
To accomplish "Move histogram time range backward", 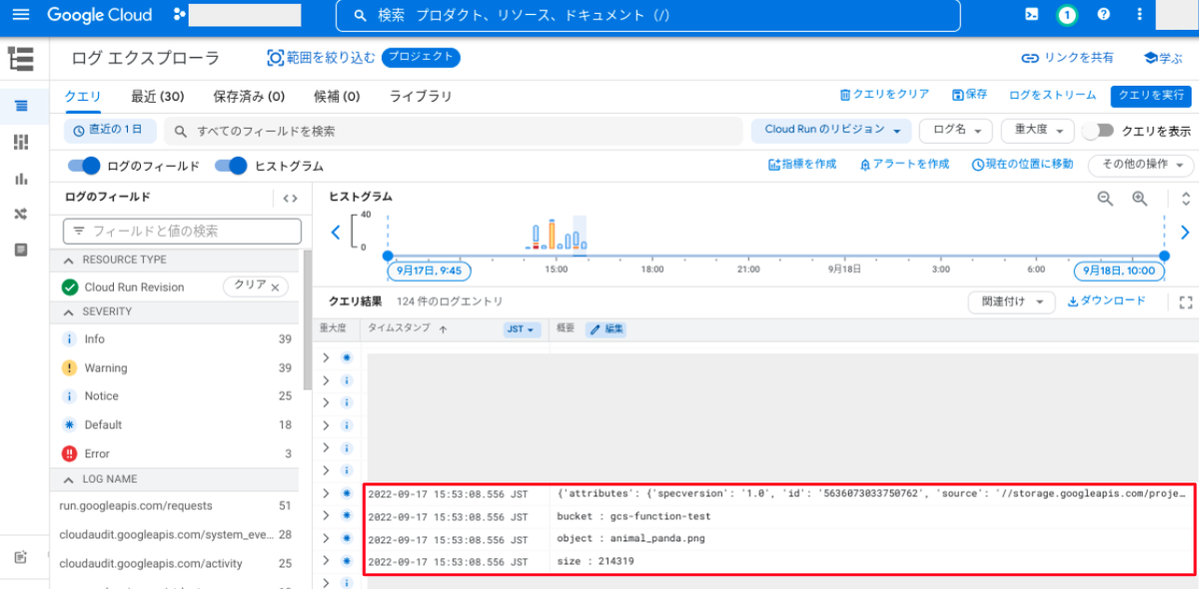I will [336, 233].
